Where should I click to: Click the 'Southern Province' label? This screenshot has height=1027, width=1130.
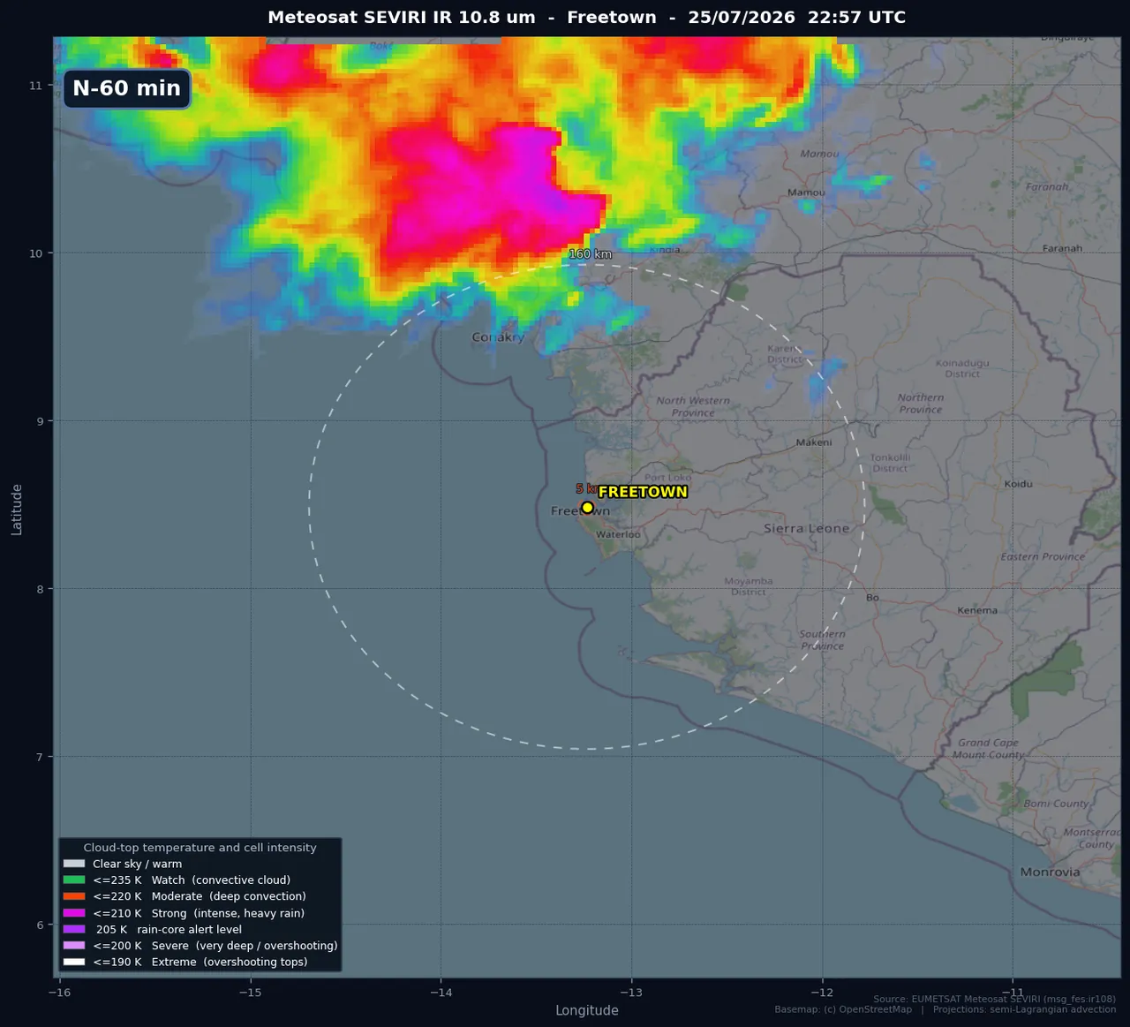[822, 640]
